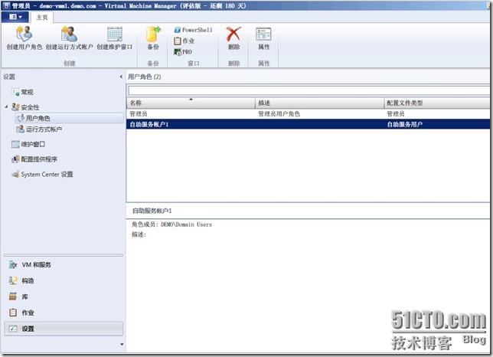
Task: Collapse the 安全性 tree node triangle
Action: point(6,107)
